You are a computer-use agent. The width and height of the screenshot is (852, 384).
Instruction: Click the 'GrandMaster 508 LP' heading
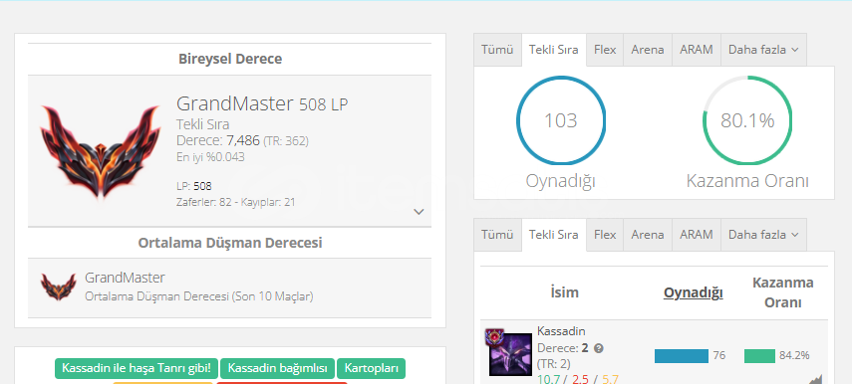pyautogui.click(x=262, y=103)
